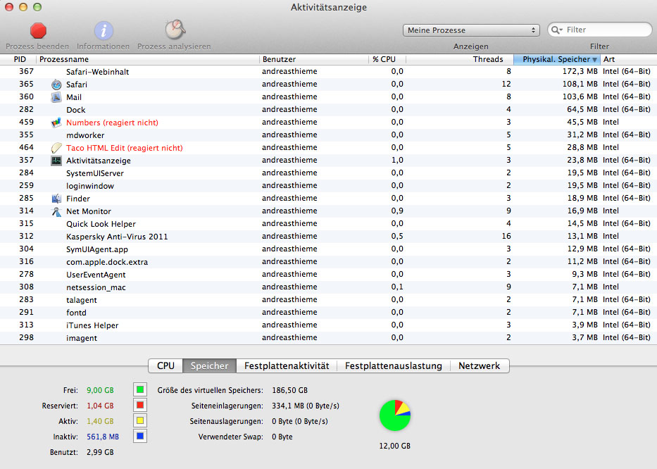Viewport: 657px width, 469px height.
Task: Sort by Threads column header
Action: click(x=460, y=59)
